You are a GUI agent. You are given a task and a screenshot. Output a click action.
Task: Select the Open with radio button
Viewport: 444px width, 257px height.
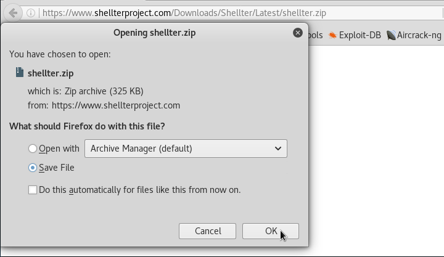[x=33, y=149]
